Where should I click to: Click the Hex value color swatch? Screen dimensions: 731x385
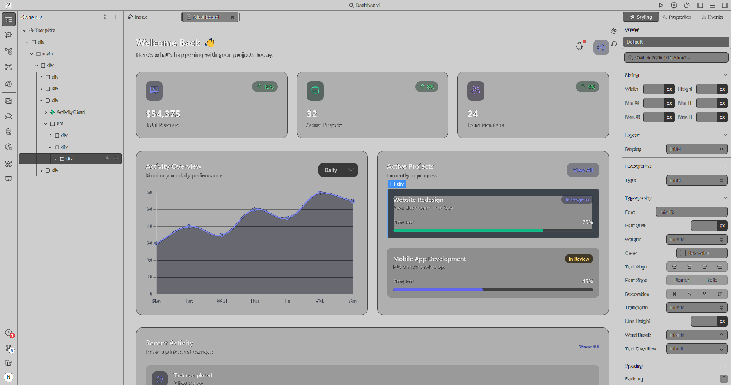point(682,253)
